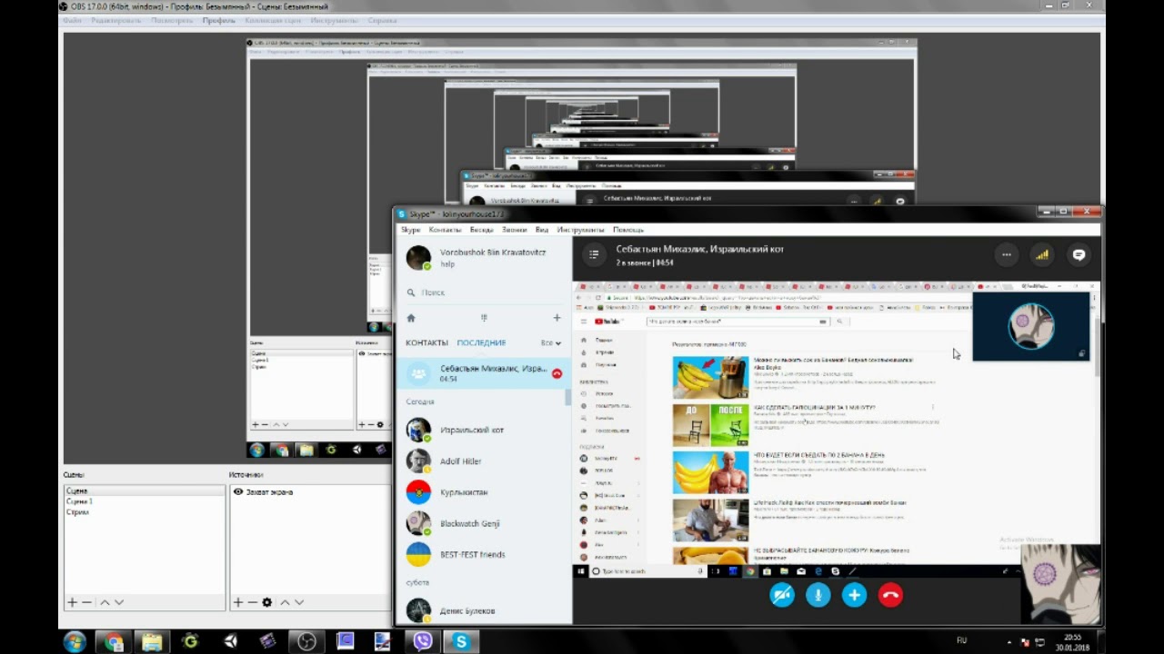Switch to the КОНТАКТЫ tab in Skype
1164x654 pixels.
[x=426, y=342]
